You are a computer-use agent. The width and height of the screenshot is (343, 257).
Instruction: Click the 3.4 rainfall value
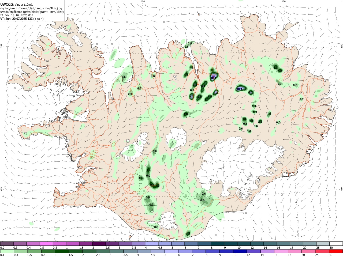(x=203, y=86)
